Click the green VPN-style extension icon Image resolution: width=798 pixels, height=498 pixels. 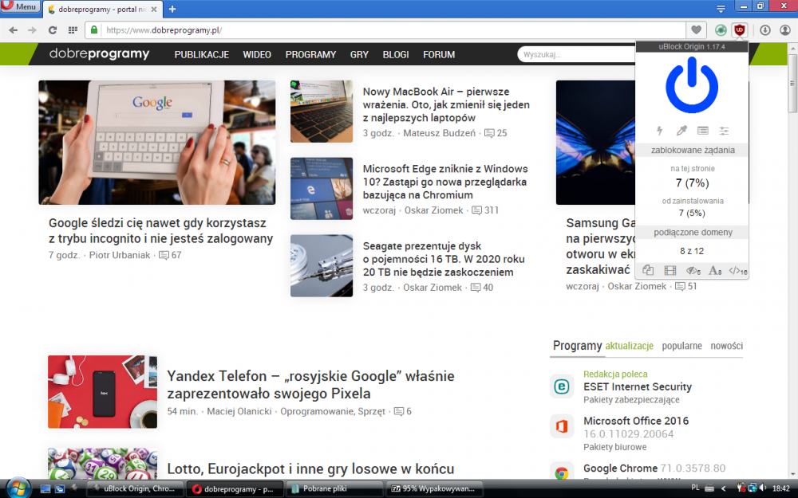pyautogui.click(x=721, y=30)
